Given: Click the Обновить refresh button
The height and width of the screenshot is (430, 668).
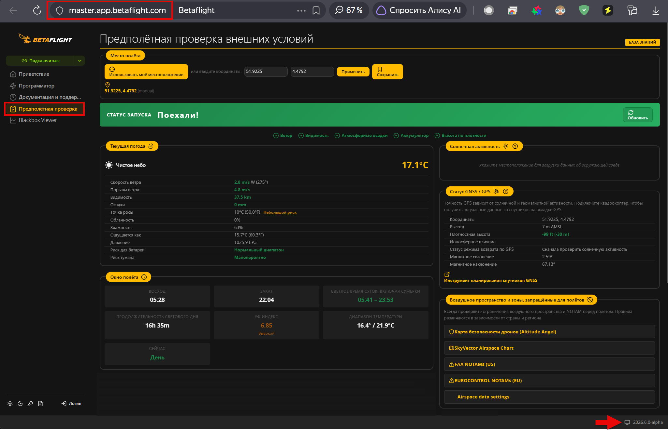Looking at the screenshot, I should 638,115.
